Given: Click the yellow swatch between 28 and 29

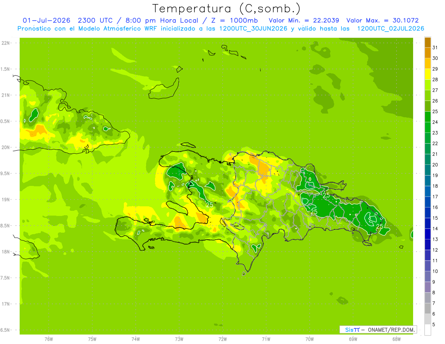Looking at the screenshot, I should click(x=428, y=74).
